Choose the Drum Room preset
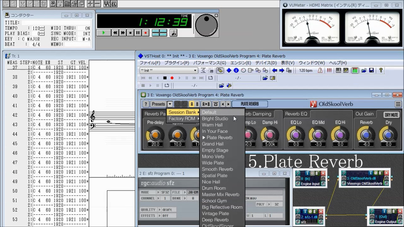Screen dimensions: 404x227 click(222, 188)
